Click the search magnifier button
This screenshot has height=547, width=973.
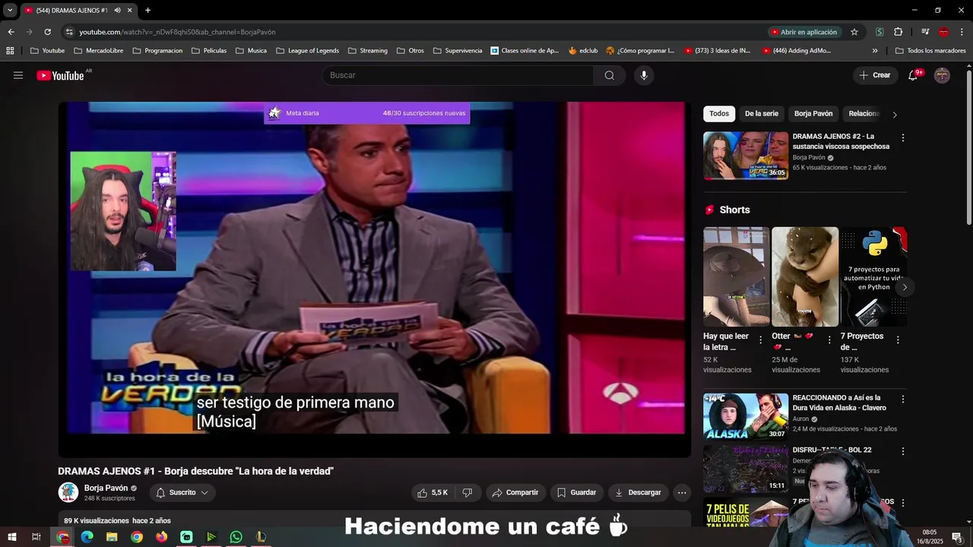[x=610, y=75]
